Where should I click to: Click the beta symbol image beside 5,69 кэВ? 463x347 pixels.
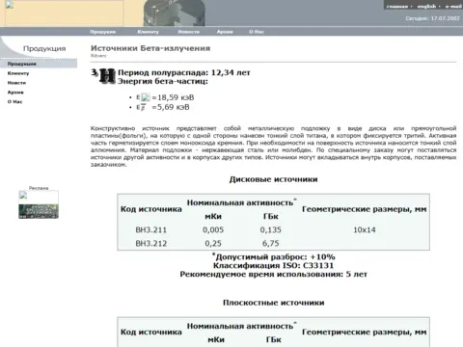point(143,107)
